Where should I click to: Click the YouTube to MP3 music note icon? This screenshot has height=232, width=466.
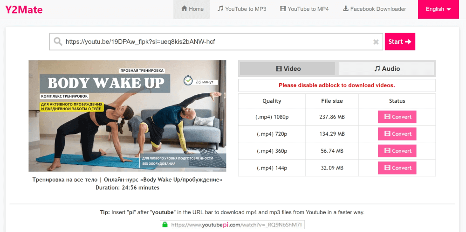click(x=220, y=9)
